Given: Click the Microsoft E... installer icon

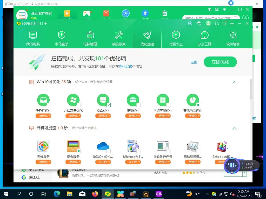Looking at the screenshot, I should click(x=133, y=146).
